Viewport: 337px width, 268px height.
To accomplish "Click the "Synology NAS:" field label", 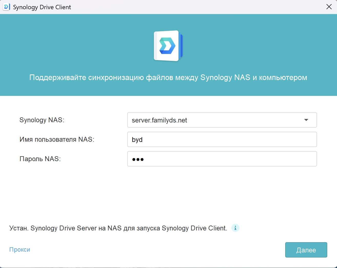I will point(42,120).
